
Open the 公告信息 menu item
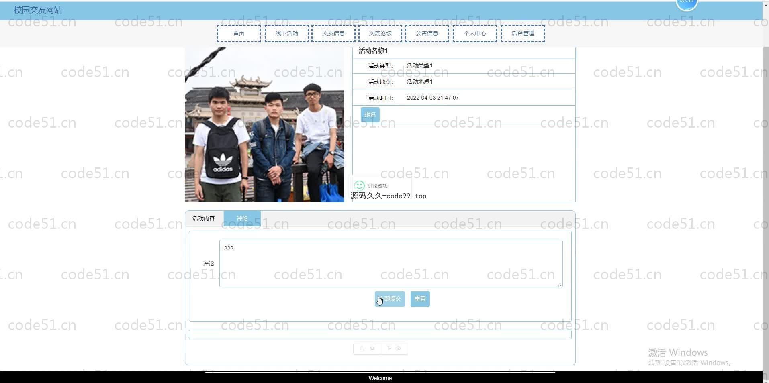tap(427, 34)
